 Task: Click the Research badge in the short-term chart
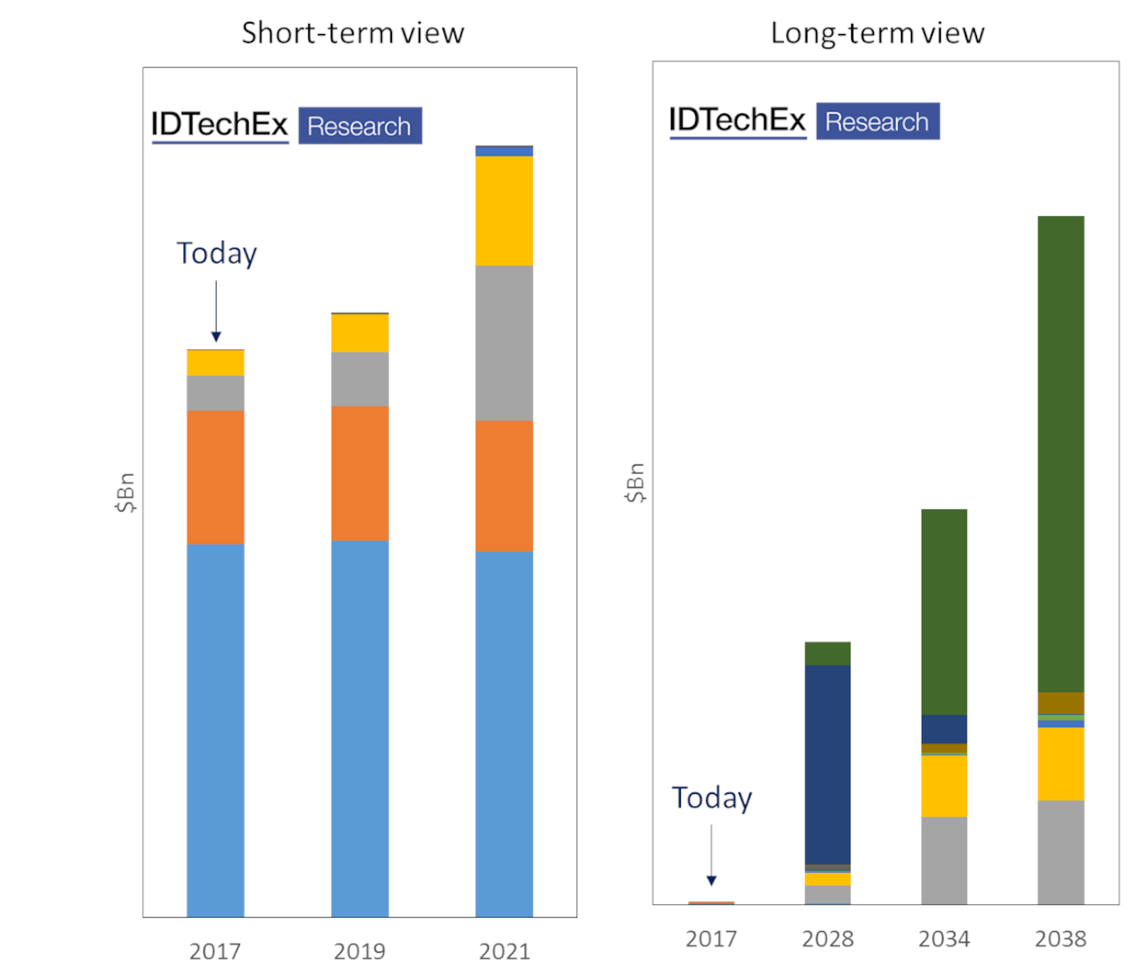360,126
